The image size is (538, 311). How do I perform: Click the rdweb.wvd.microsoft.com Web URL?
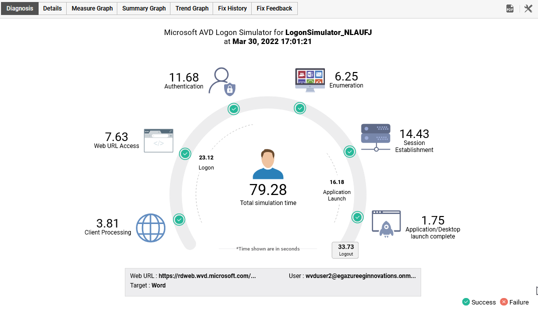point(207,276)
